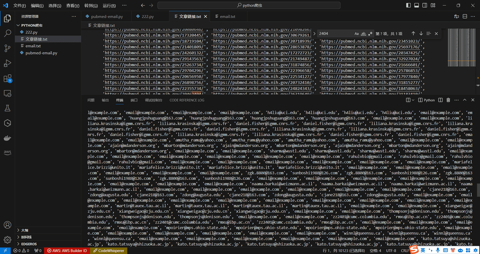Split the editor with split icon
The width and height of the screenshot is (480, 254).
465,16
